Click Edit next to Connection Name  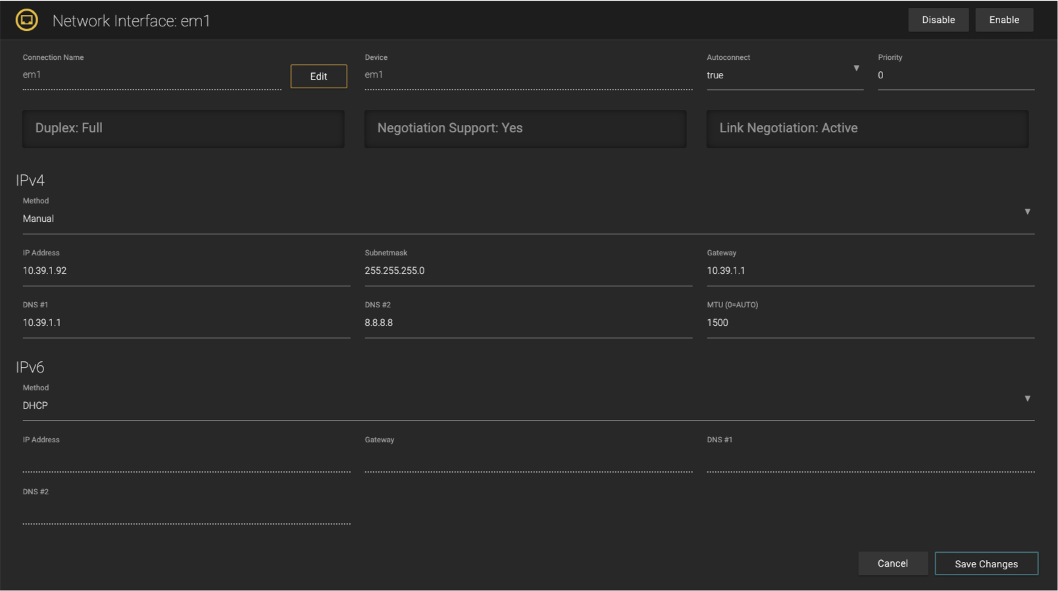[x=318, y=76]
